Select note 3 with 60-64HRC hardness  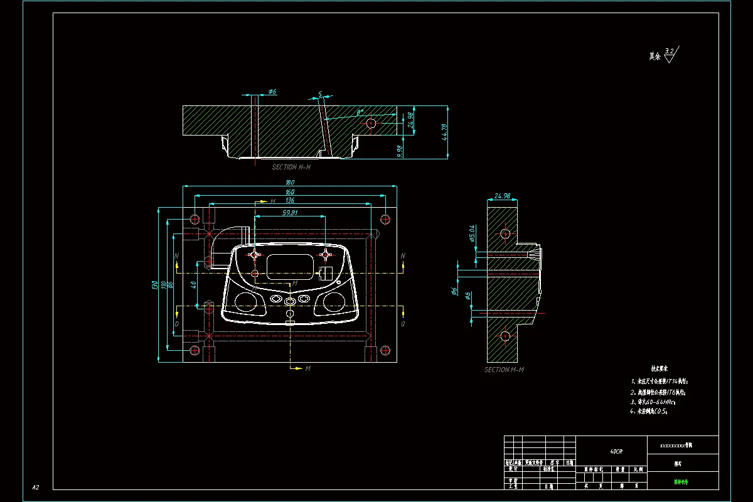point(652,402)
